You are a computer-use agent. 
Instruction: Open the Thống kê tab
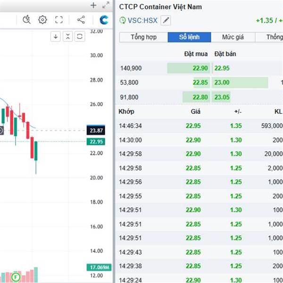(x=269, y=37)
